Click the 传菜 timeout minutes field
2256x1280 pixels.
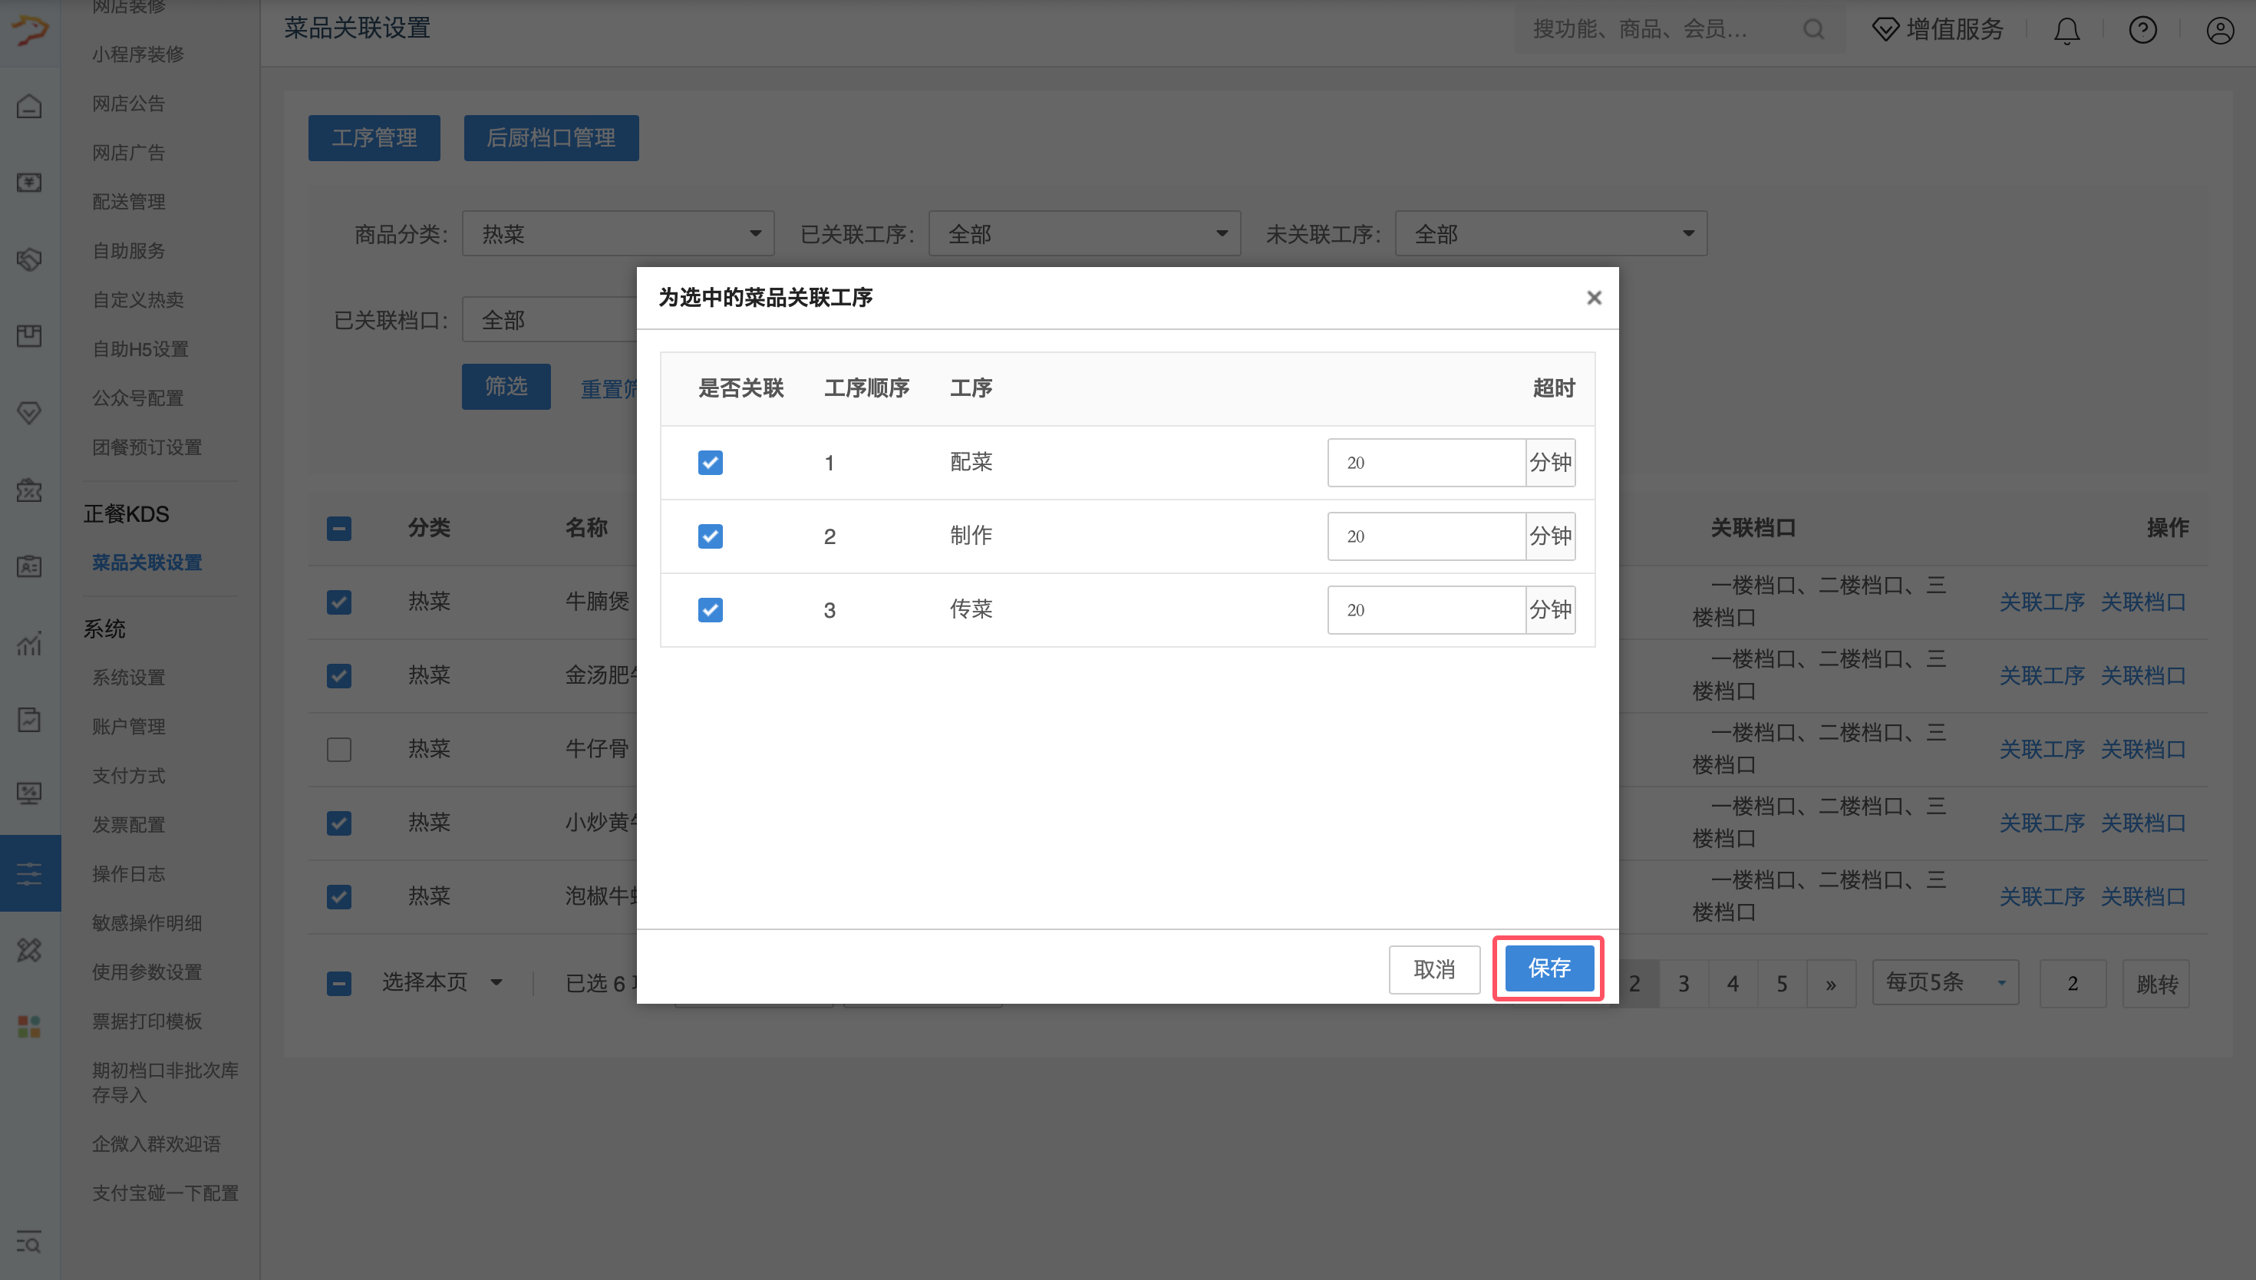point(1426,610)
